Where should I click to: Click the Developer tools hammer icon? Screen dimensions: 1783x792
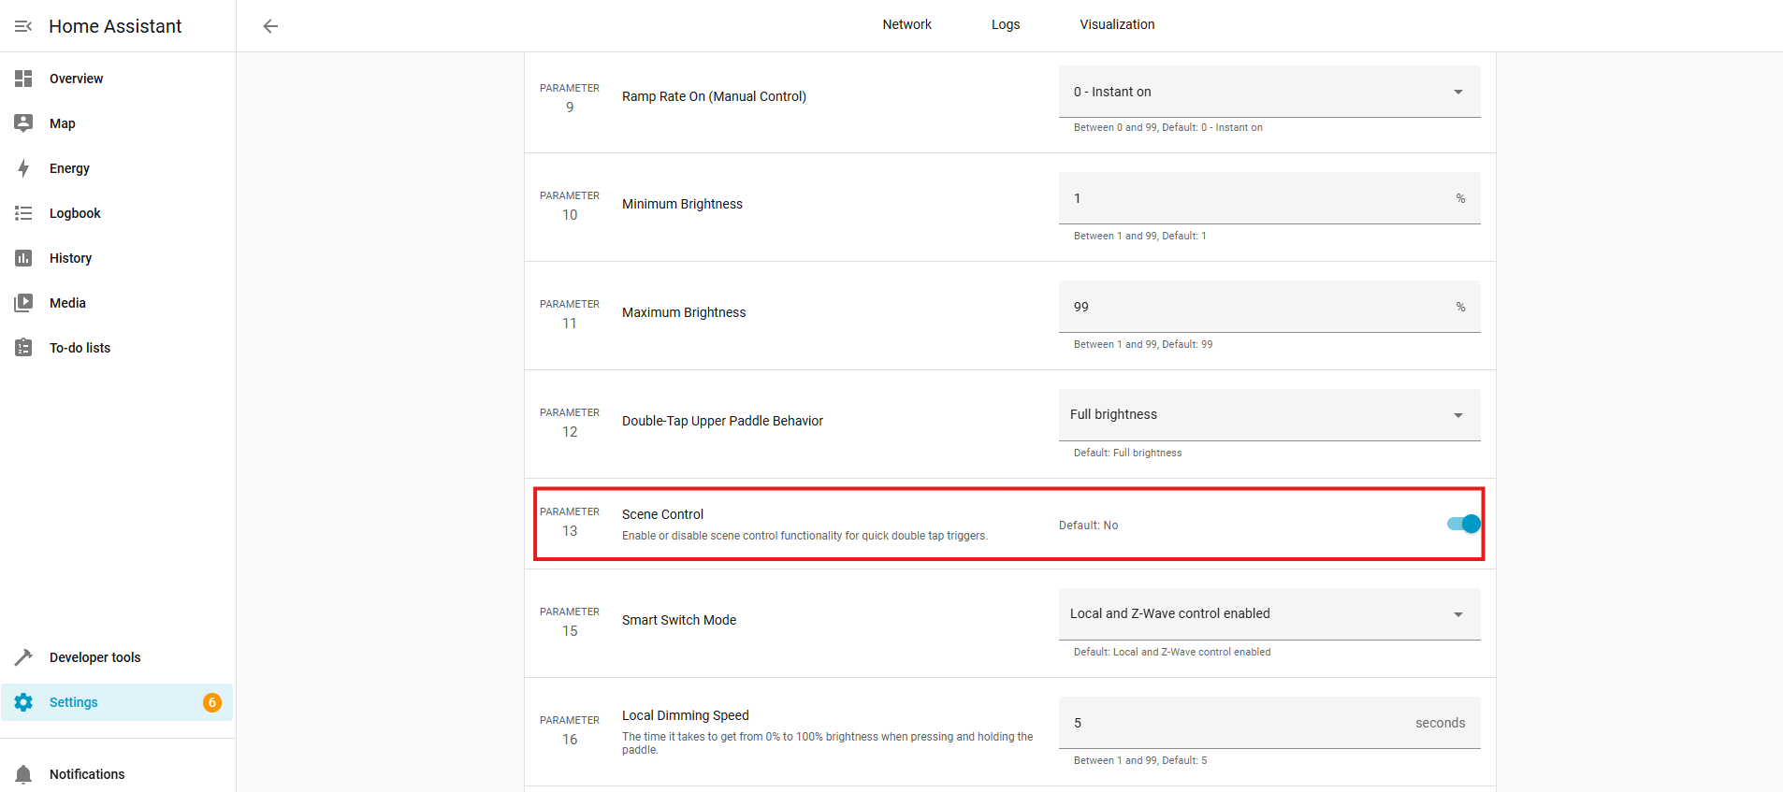coord(23,657)
